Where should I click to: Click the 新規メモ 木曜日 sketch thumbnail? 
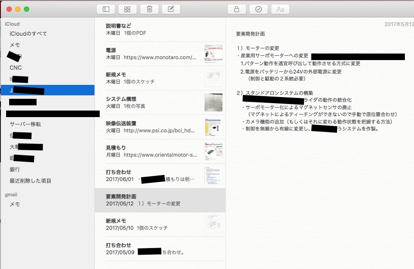213,78
